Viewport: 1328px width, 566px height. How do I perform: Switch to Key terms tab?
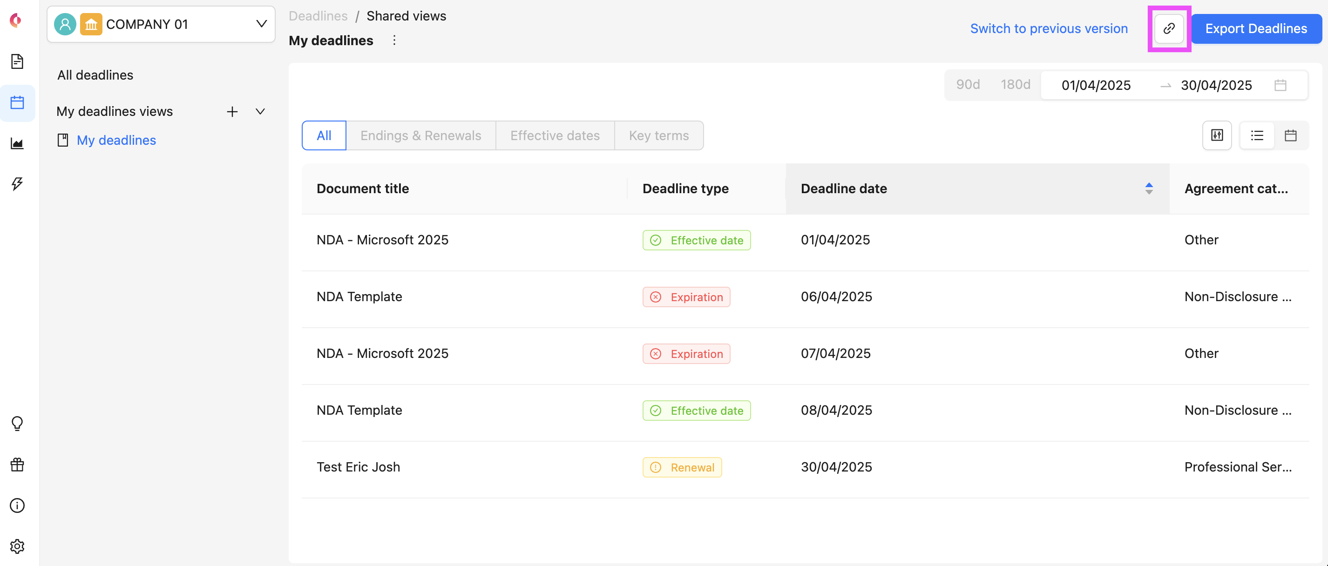pyautogui.click(x=658, y=135)
